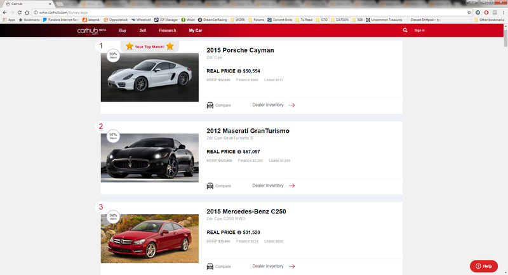Open the Jalopnik bookmark

pyautogui.click(x=91, y=20)
